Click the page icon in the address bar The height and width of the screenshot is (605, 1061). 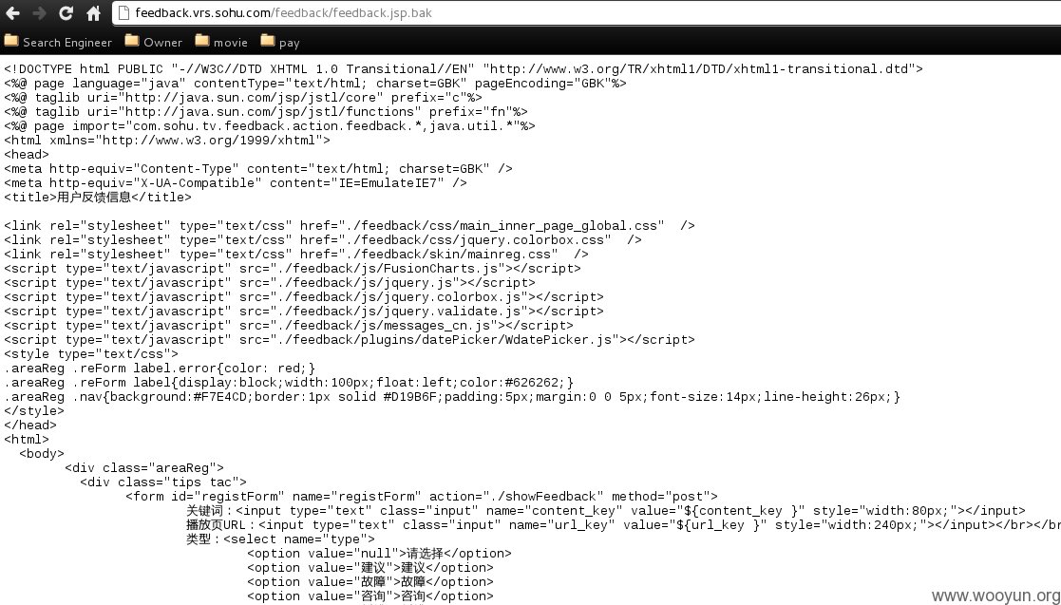click(x=123, y=13)
